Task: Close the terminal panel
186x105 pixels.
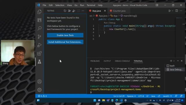Action: (182, 61)
